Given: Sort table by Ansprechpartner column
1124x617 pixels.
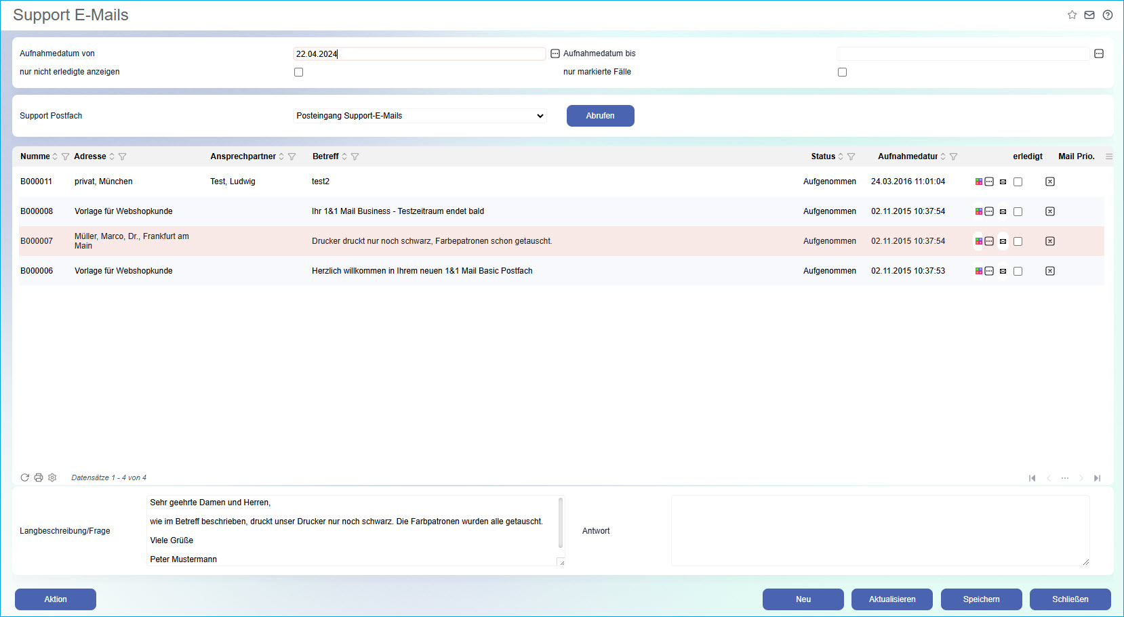Looking at the screenshot, I should [x=281, y=156].
